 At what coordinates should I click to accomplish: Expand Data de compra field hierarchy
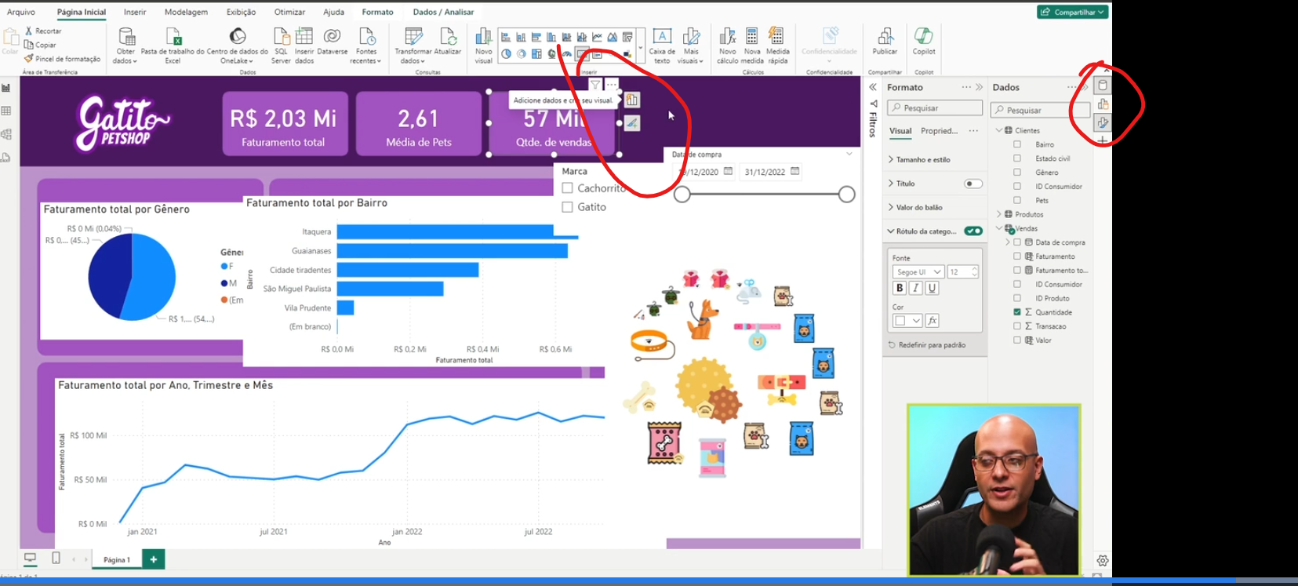pos(1008,242)
